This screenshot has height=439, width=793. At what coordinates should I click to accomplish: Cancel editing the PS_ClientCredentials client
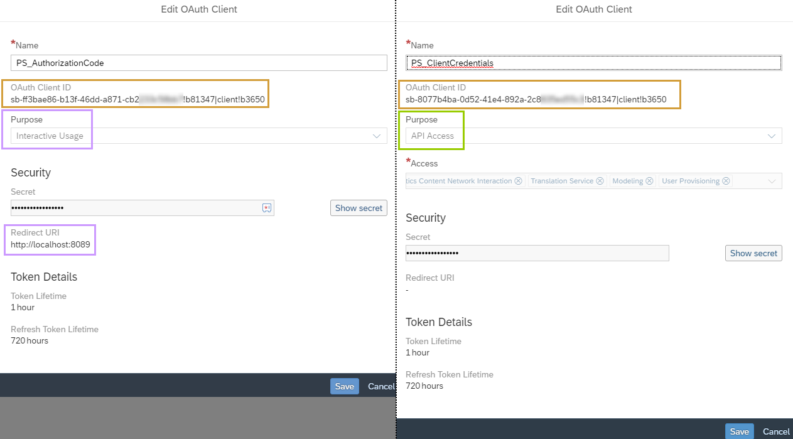(x=776, y=431)
